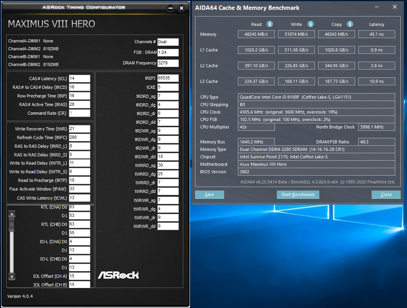Click the Close button in AIDA64

tap(386, 194)
